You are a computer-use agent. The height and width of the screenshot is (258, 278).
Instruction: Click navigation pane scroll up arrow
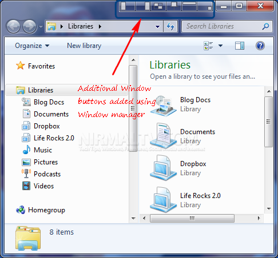point(133,60)
